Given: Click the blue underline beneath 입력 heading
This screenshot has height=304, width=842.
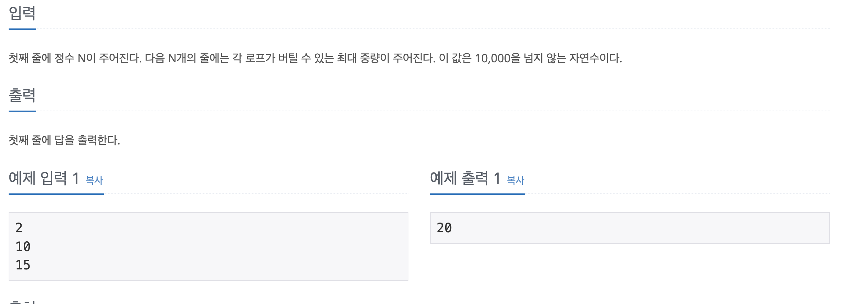Looking at the screenshot, I should [22, 29].
